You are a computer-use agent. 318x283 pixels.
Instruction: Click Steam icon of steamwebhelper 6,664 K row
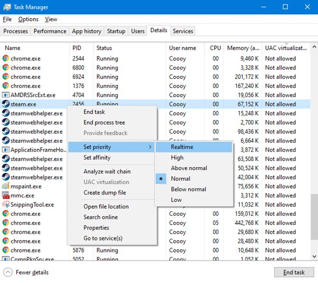coord(6,141)
